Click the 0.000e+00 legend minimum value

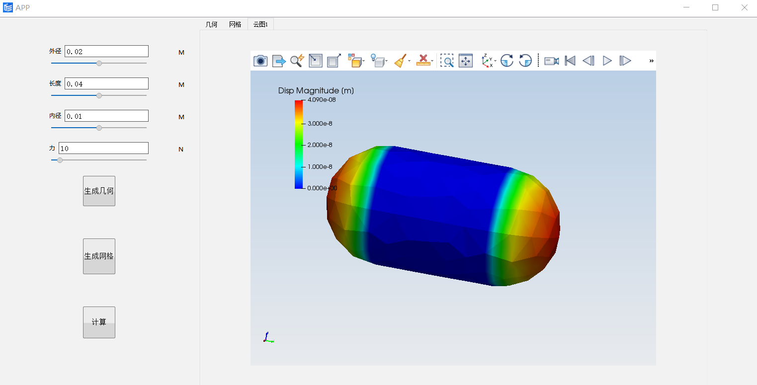(323, 188)
